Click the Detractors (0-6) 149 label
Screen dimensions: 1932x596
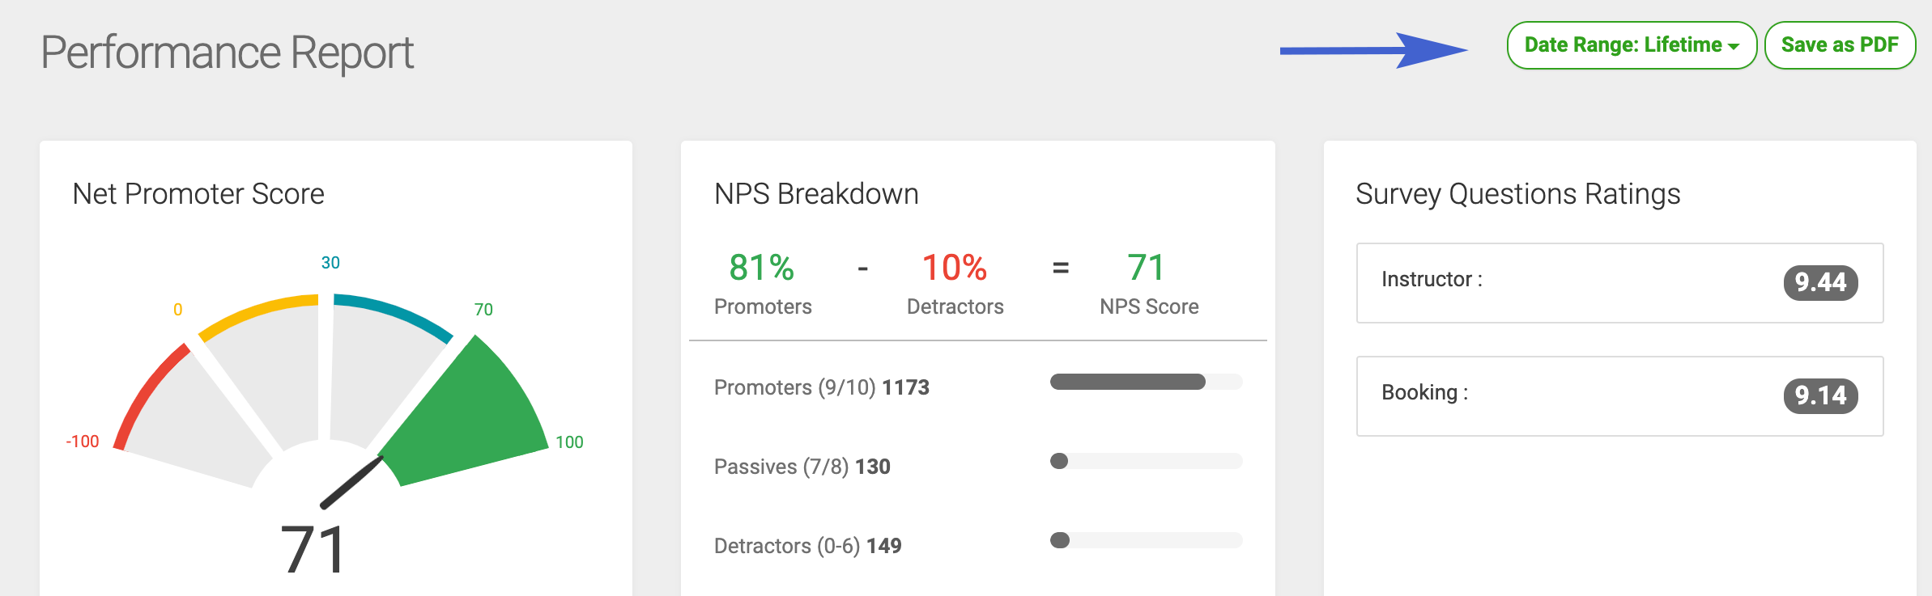807,546
